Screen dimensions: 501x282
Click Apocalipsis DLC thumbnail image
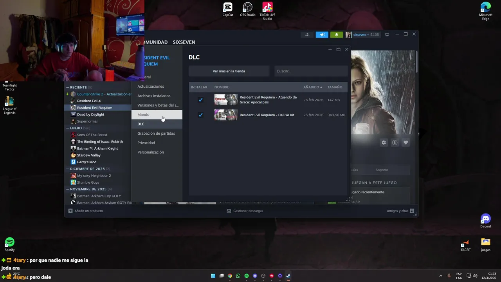(x=226, y=100)
